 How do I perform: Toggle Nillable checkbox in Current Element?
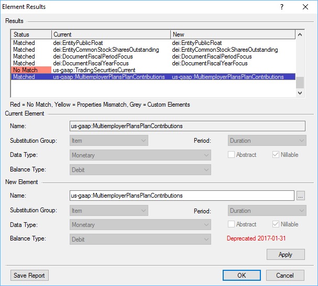pyautogui.click(x=276, y=155)
